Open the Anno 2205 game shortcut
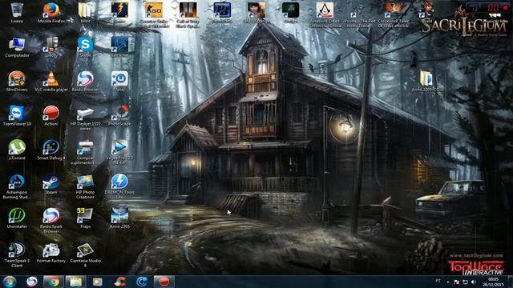Viewport: 513px width, 288px height. [119, 218]
